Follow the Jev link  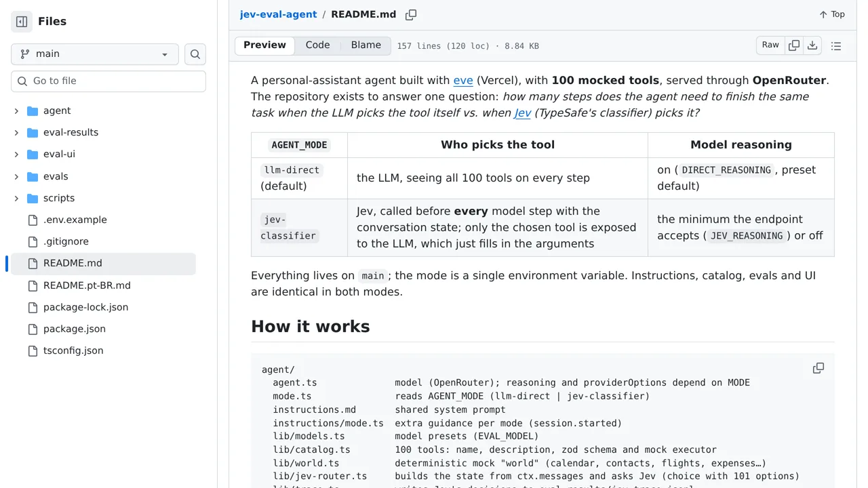tap(522, 113)
